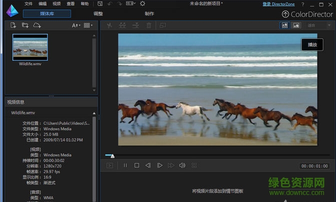Open the help question mark icon
This screenshot has height=202, width=336.
coord(302,4)
